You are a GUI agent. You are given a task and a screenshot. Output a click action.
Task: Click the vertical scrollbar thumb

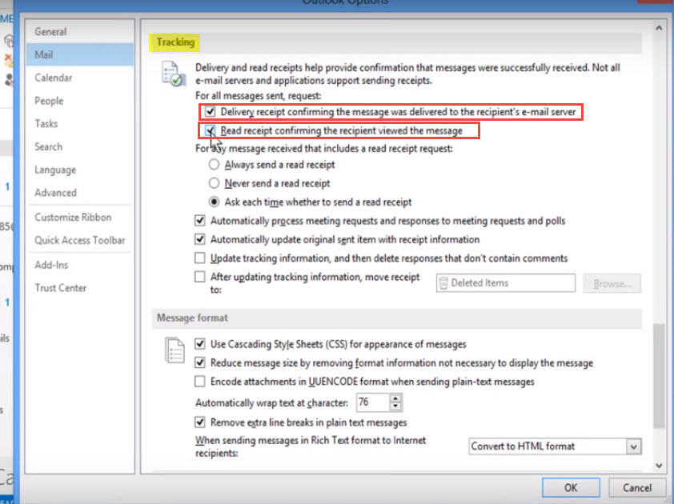point(659,376)
